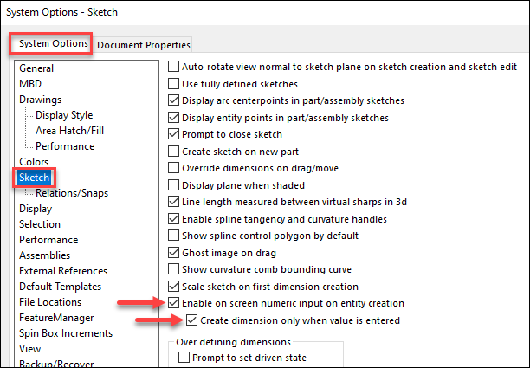Select Relations/Snaps under Sketch
This screenshot has height=368, width=530.
pyautogui.click(x=72, y=193)
